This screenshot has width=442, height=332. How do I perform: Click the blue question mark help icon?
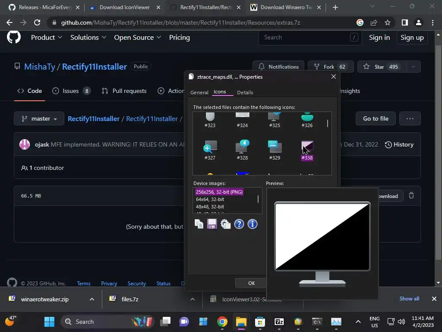[239, 224]
